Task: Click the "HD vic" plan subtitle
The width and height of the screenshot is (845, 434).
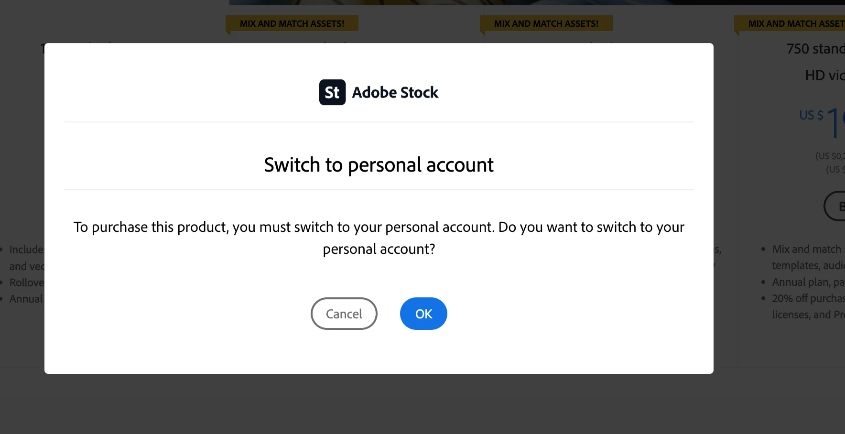Action: (825, 76)
